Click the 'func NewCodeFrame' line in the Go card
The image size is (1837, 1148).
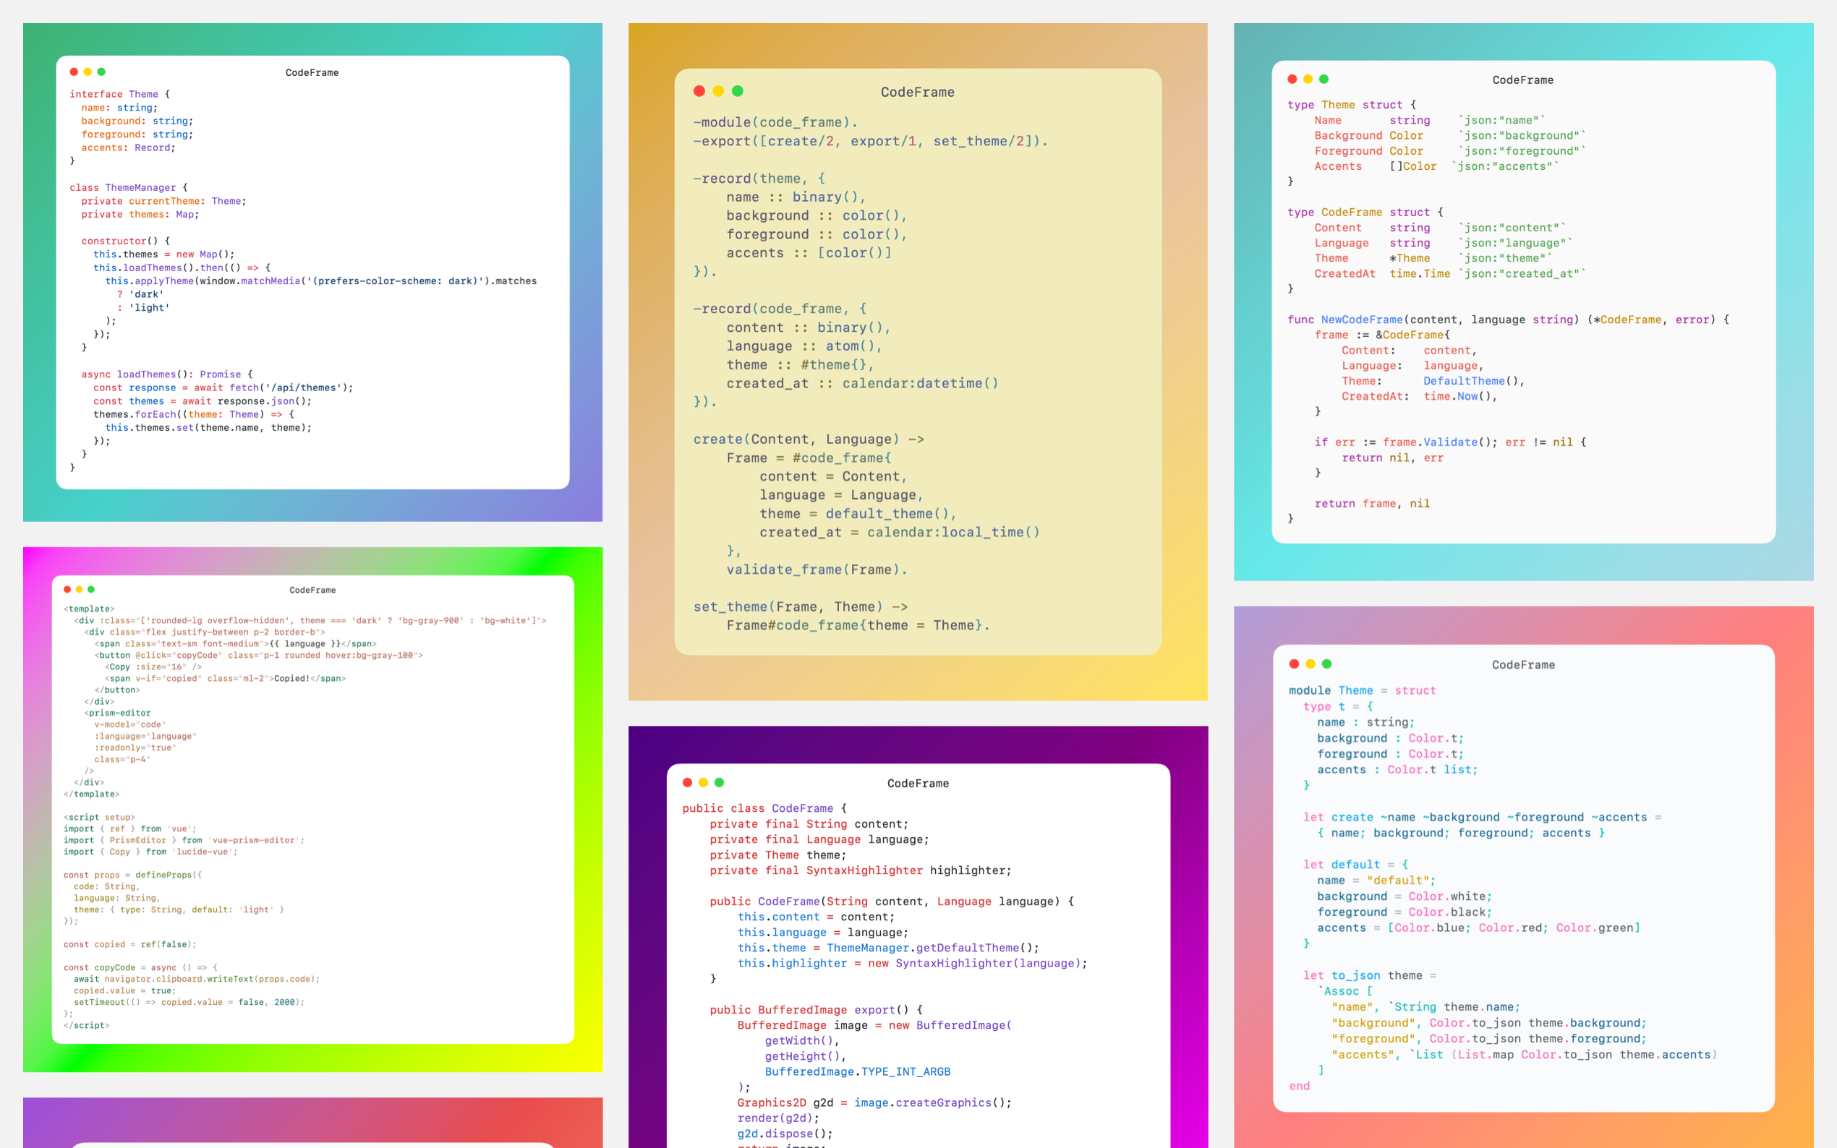tap(1508, 320)
